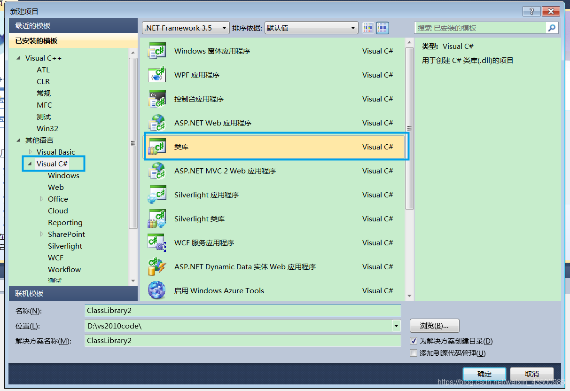Select Cloud under Visual C#
This screenshot has width=570, height=391.
pos(58,211)
